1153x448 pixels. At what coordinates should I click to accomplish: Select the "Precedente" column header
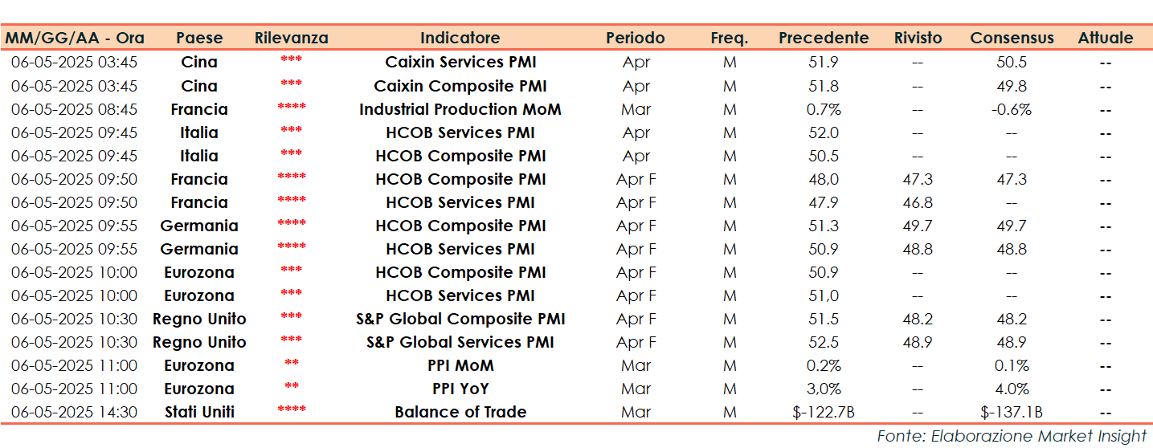pyautogui.click(x=824, y=38)
